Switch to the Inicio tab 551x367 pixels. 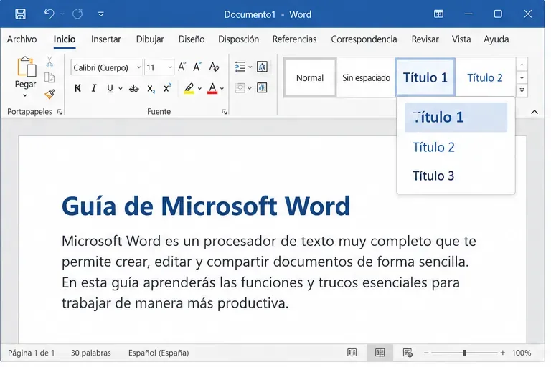(x=65, y=39)
